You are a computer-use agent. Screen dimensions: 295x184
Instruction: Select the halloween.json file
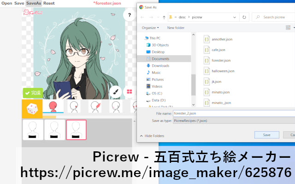(x=219, y=71)
